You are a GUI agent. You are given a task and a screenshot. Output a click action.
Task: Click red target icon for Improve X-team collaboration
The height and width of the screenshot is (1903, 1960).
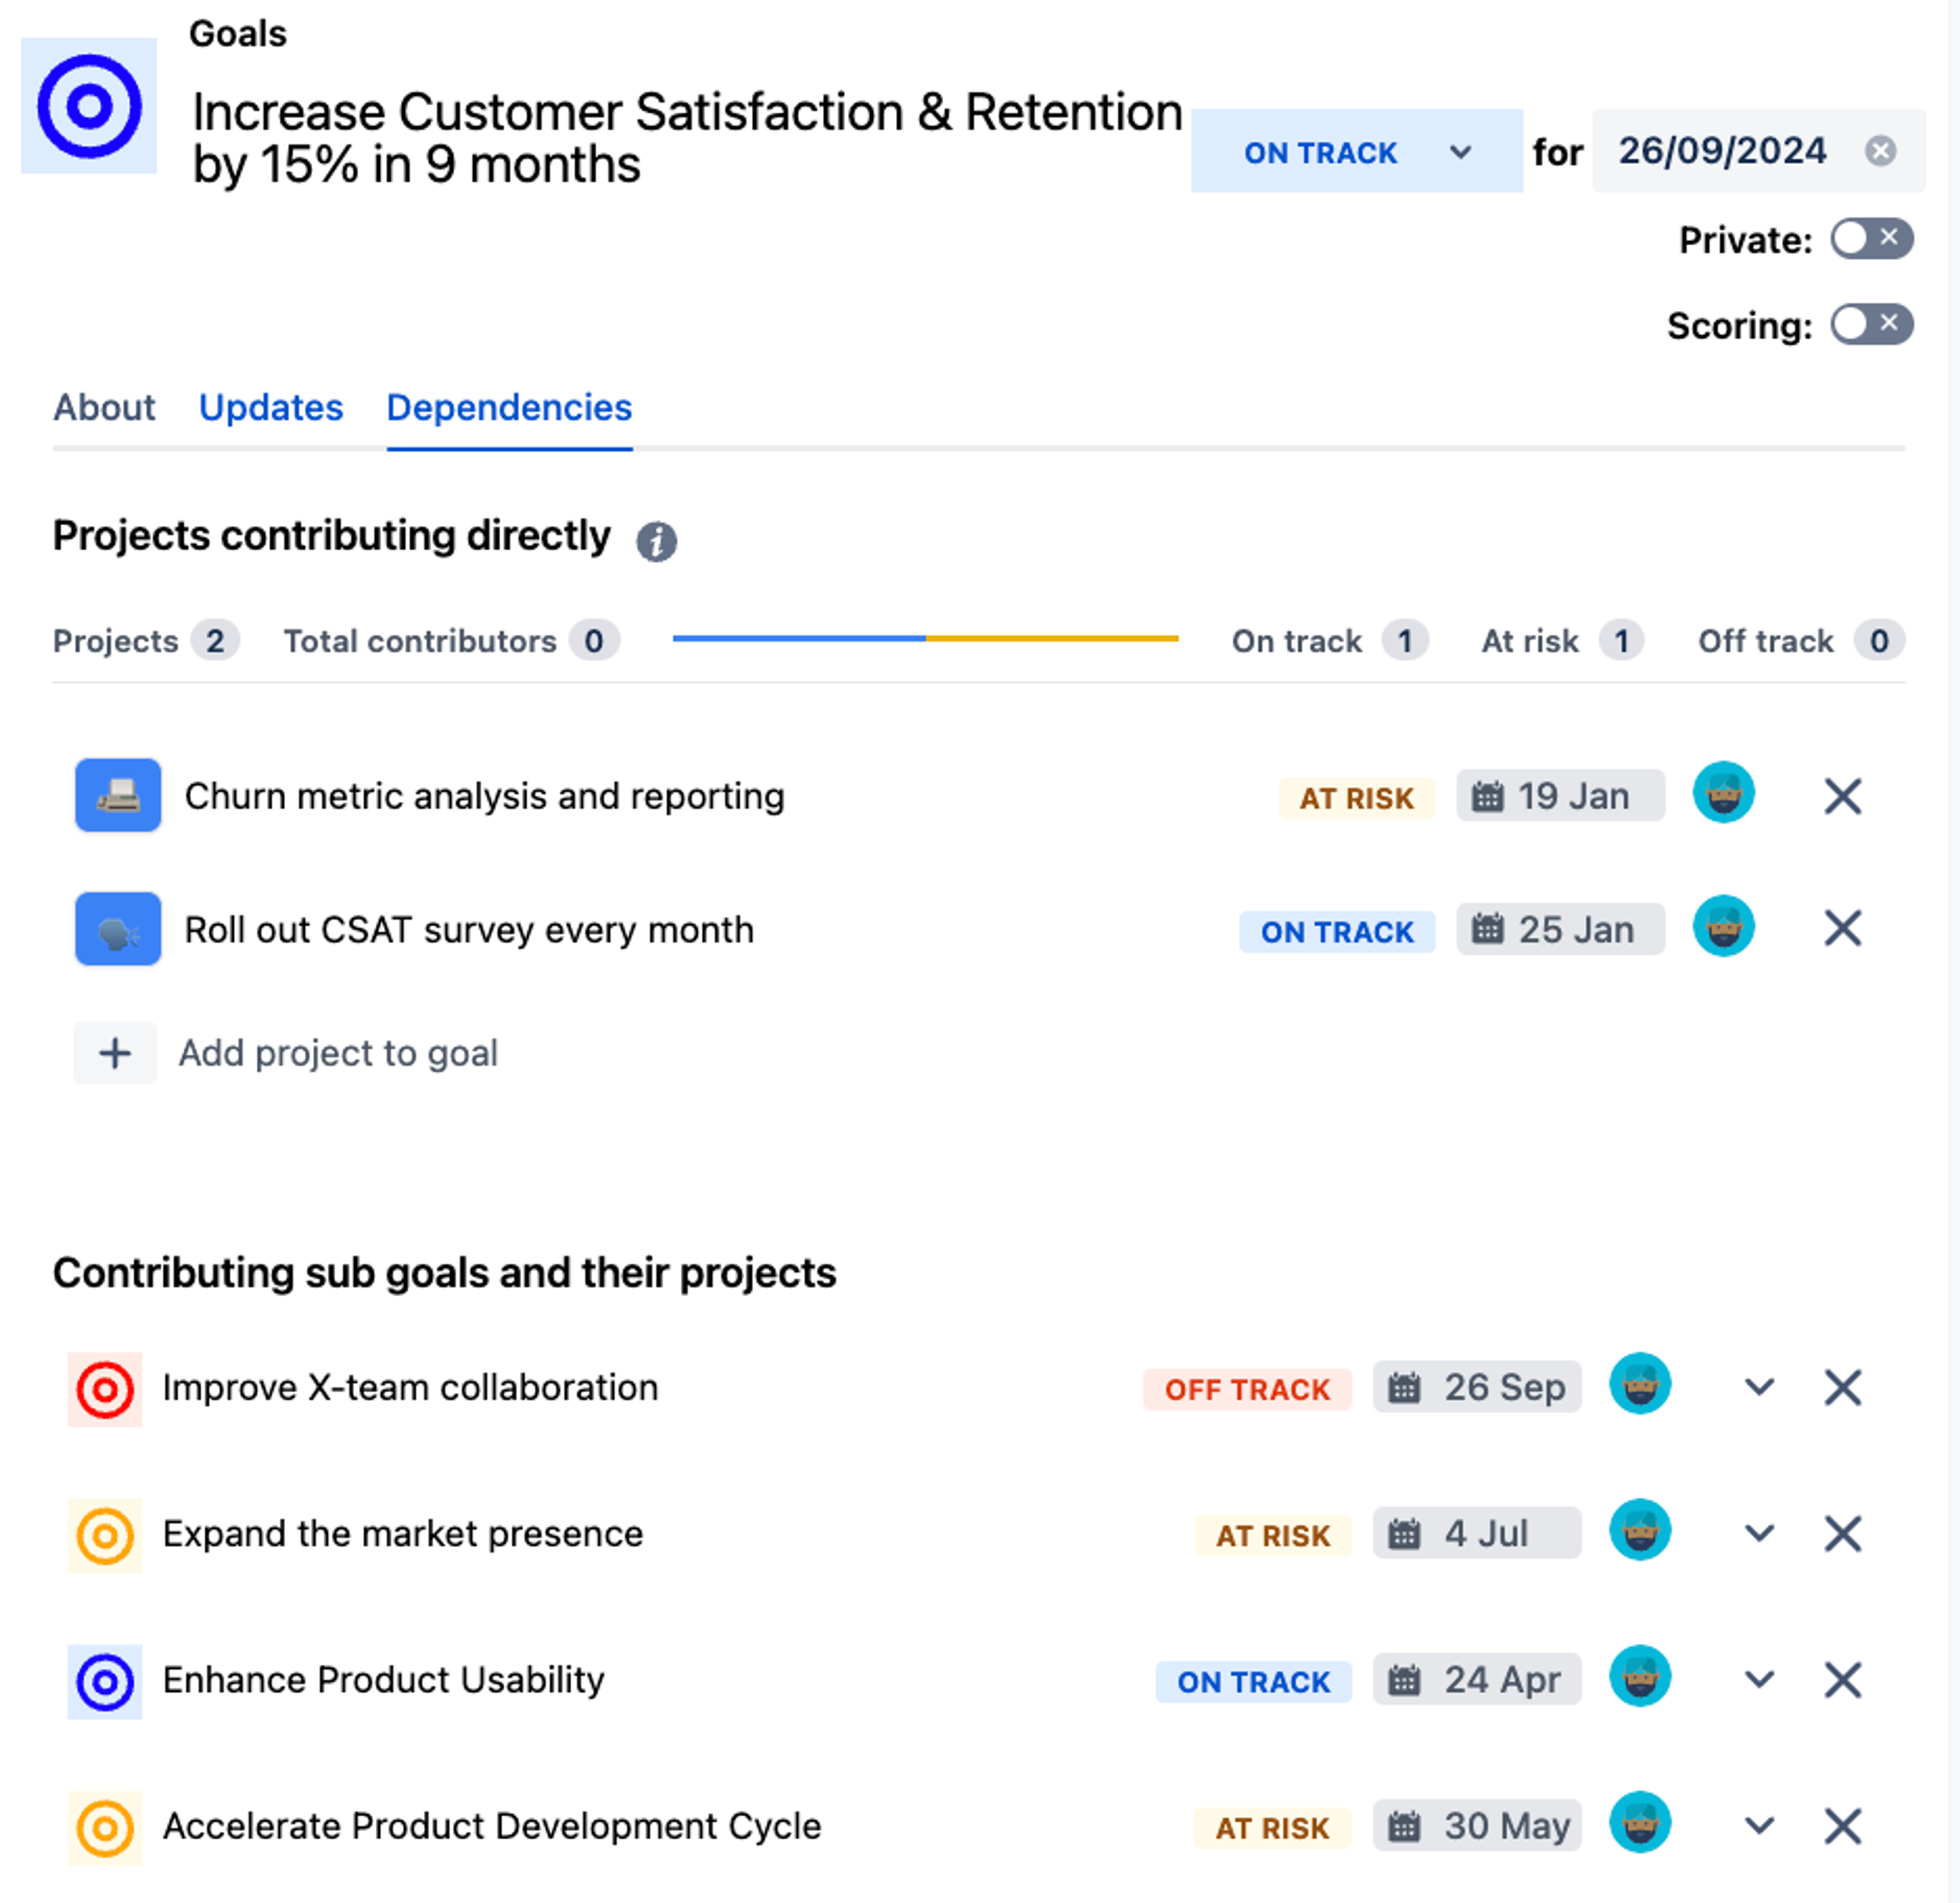[x=105, y=1389]
